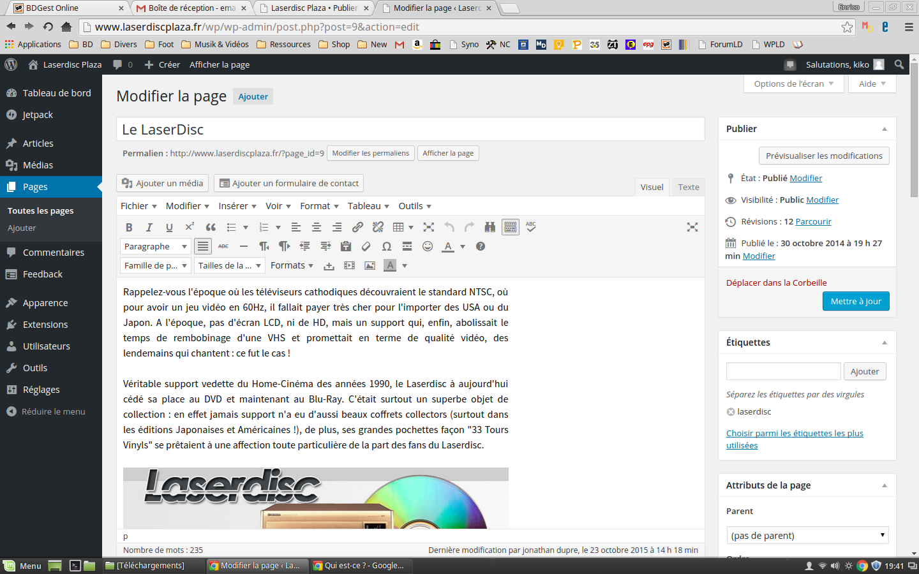This screenshot has width=919, height=574.
Task: Open Médias in the admin sidebar
Action: point(51,165)
